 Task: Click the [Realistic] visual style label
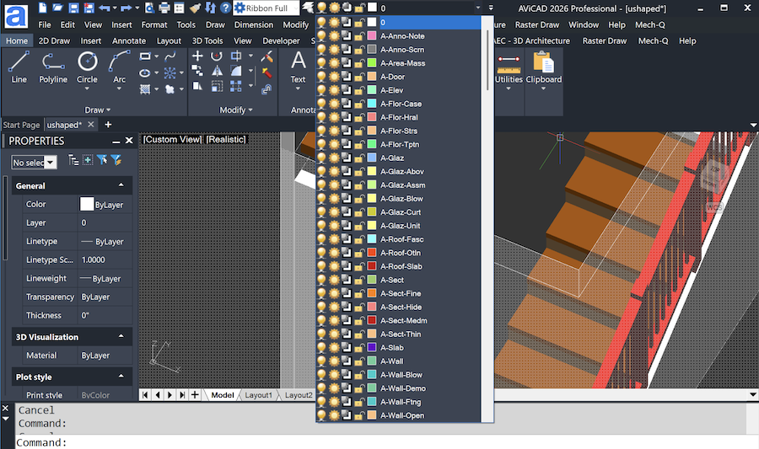pos(226,139)
